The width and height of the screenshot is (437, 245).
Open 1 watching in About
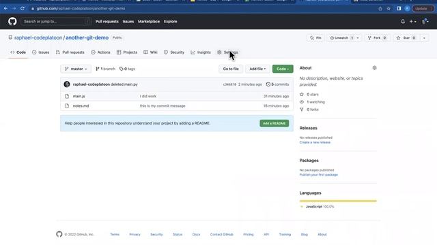[313, 102]
